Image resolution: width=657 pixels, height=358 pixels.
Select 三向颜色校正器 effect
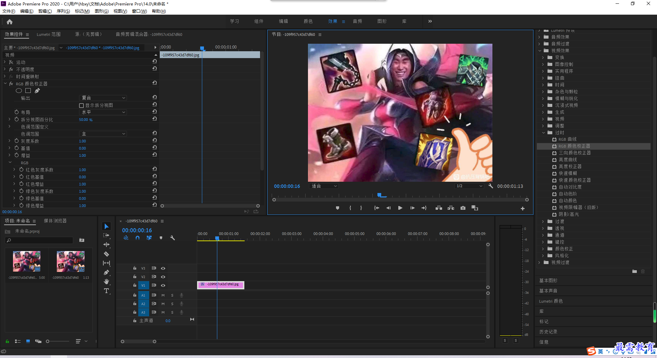pyautogui.click(x=575, y=153)
